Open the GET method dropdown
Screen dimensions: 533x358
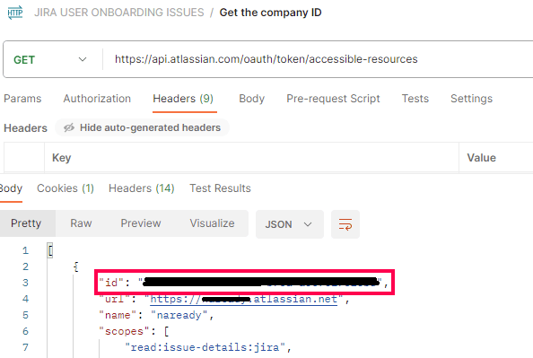50,59
